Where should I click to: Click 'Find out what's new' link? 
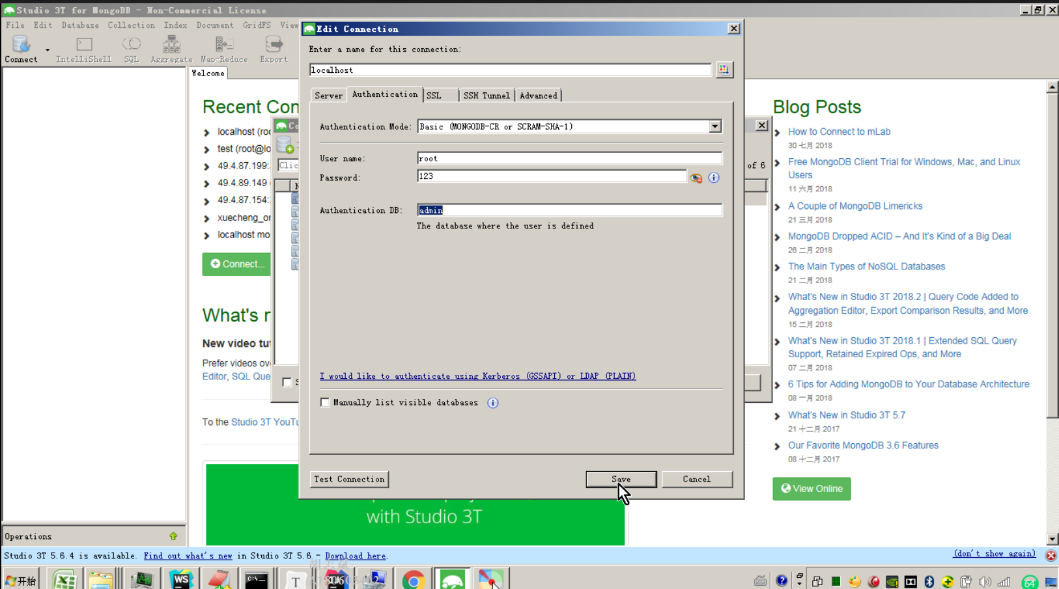point(188,556)
